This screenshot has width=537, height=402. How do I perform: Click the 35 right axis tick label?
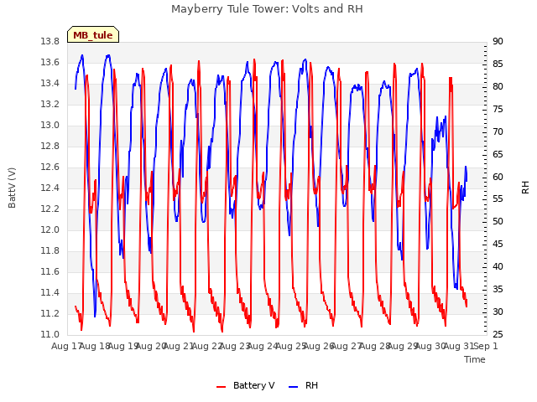click(498, 289)
